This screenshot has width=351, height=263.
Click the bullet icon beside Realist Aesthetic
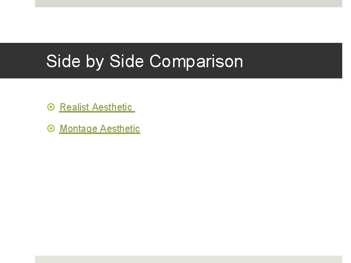(x=52, y=107)
